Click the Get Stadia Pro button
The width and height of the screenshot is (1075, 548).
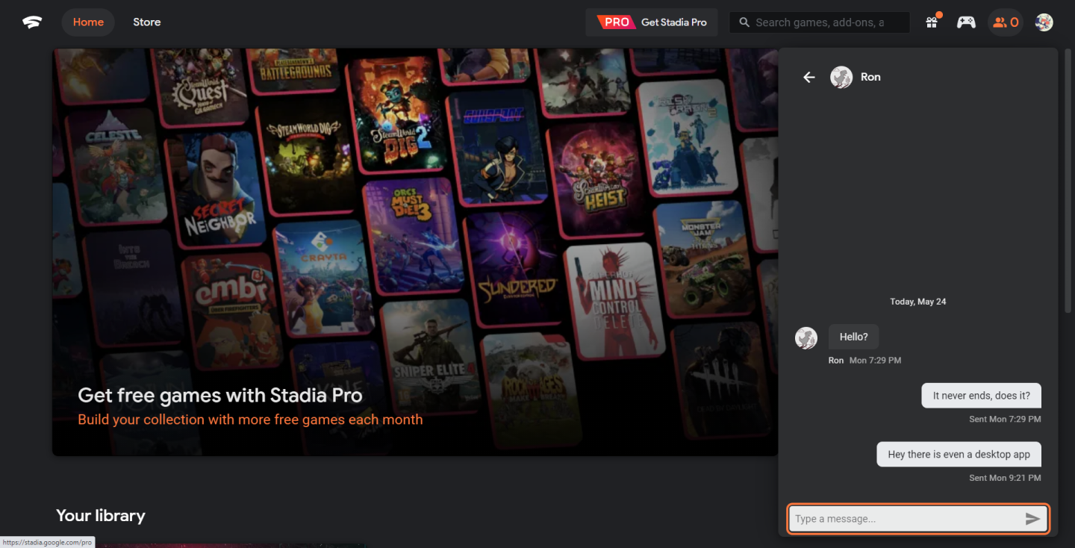click(x=652, y=22)
